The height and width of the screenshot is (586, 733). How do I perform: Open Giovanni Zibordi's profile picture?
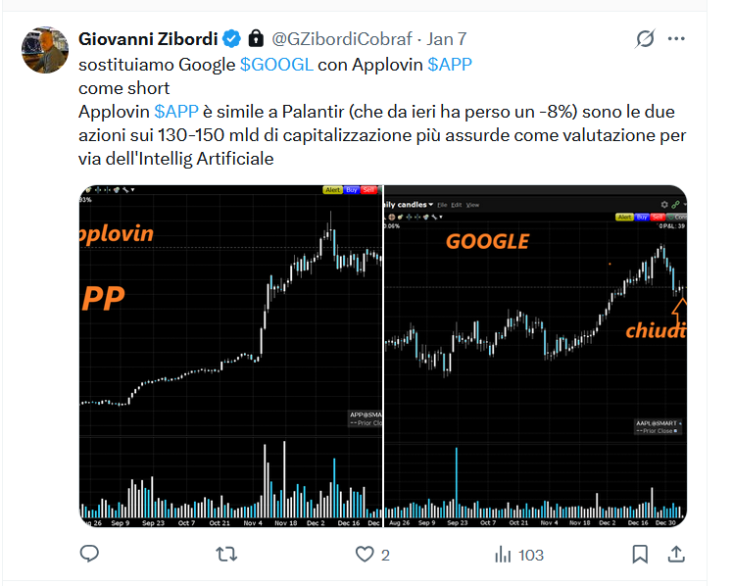pos(45,50)
